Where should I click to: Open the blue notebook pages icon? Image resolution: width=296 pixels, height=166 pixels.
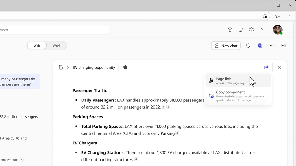pyautogui.click(x=260, y=46)
